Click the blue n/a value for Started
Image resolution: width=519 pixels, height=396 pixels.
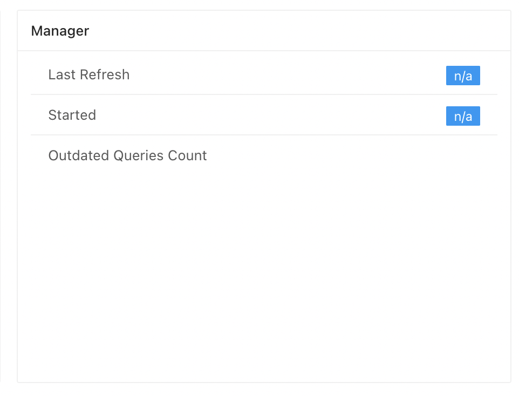pos(462,115)
